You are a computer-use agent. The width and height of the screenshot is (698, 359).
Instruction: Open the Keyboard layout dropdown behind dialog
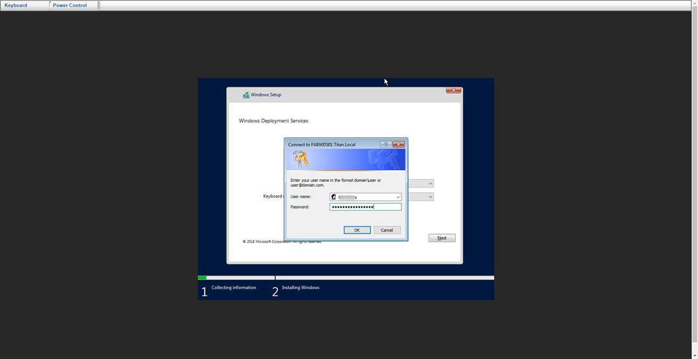[x=421, y=197]
